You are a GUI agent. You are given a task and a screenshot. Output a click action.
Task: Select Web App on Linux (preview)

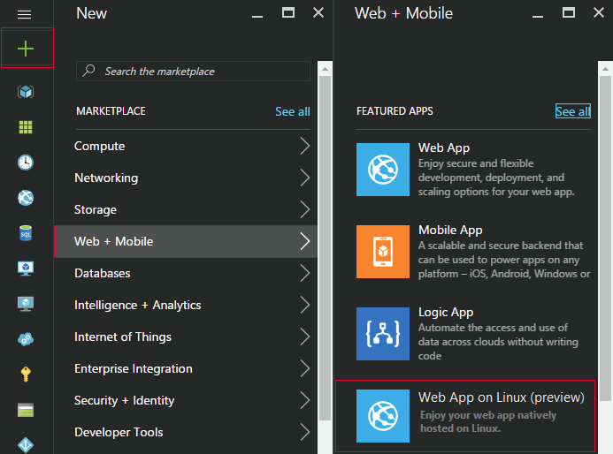[x=465, y=416]
